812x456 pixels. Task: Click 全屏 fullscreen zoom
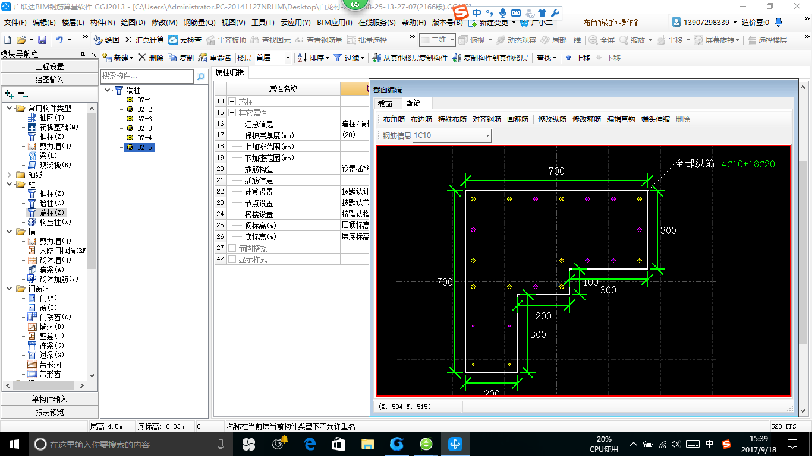pos(602,40)
